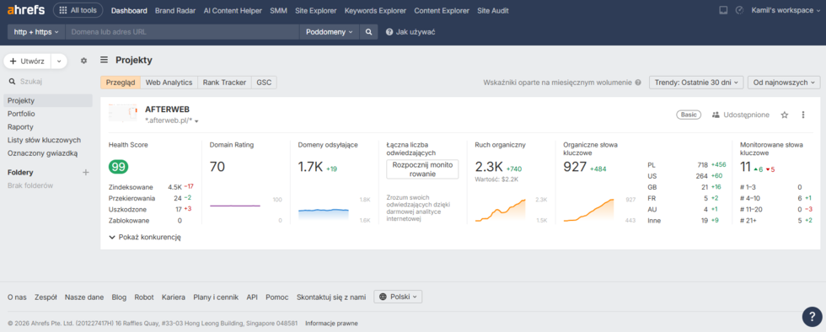826x332 pixels.
Task: Open the notifications panel icon in header
Action: click(x=723, y=10)
